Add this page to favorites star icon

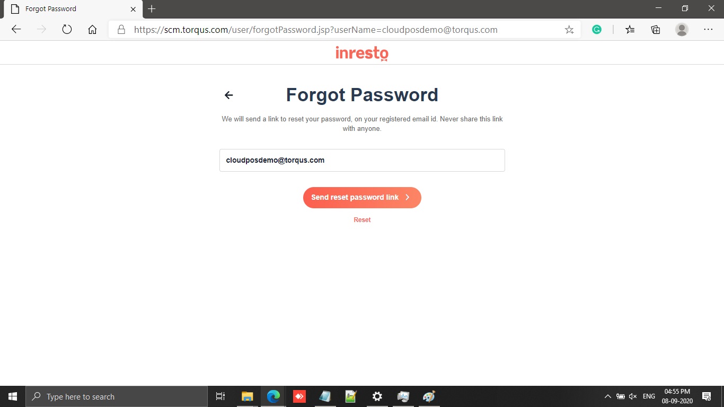569,30
